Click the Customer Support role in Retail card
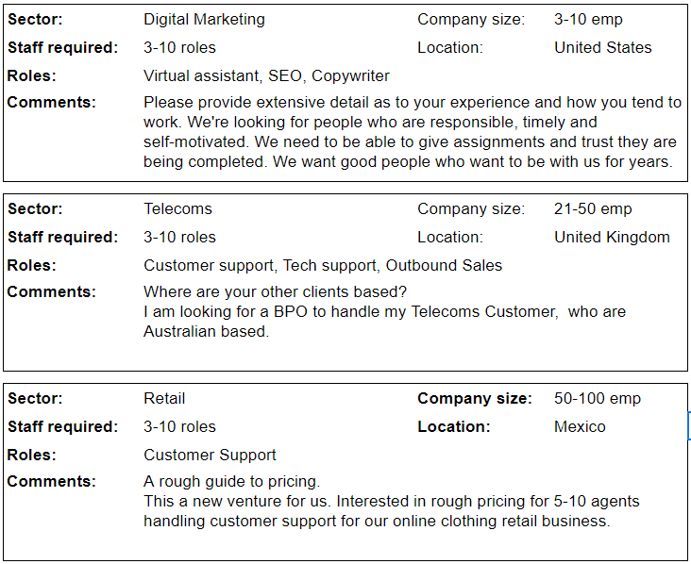 [x=210, y=455]
